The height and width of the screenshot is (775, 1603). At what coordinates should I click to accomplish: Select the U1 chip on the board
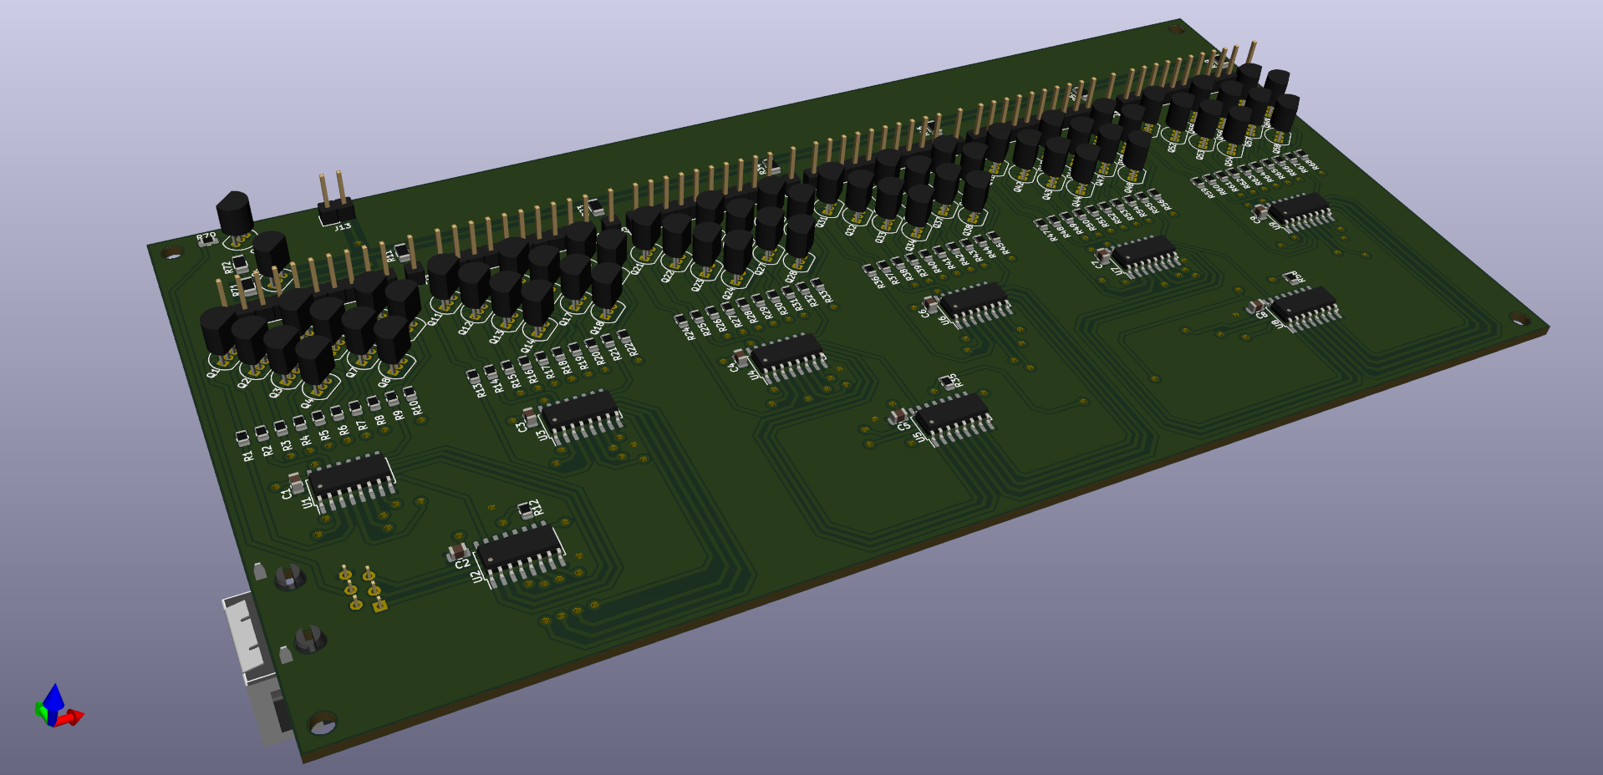point(351,481)
